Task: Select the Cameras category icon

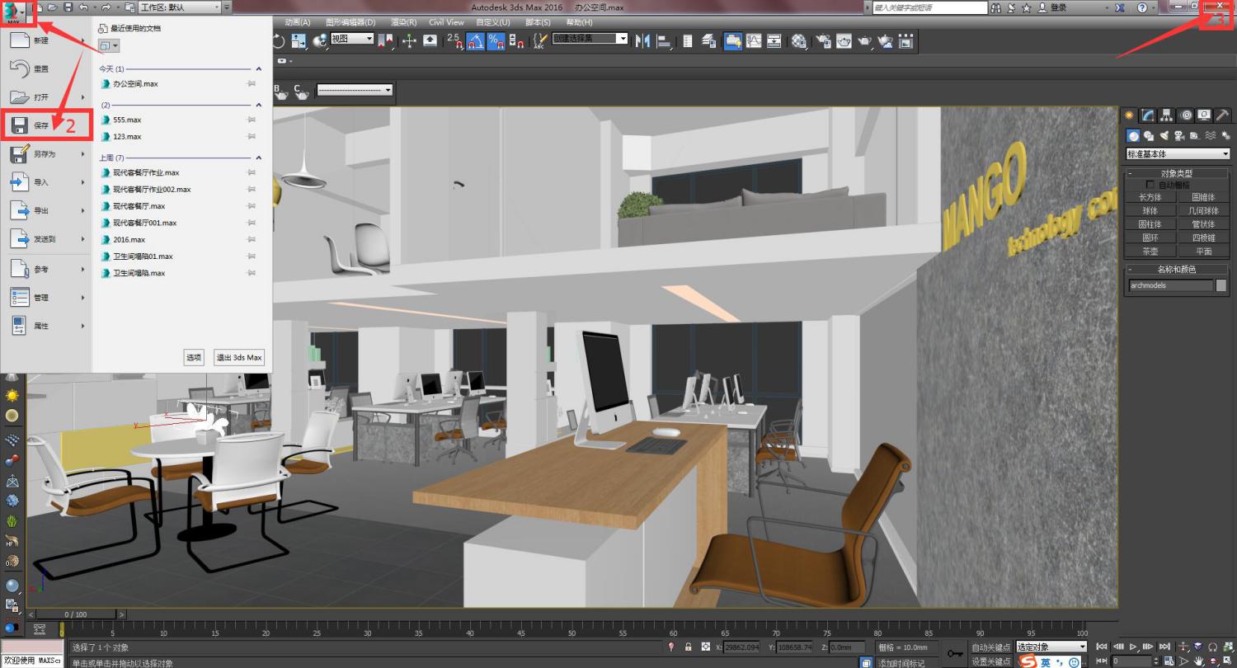Action: tap(1180, 135)
